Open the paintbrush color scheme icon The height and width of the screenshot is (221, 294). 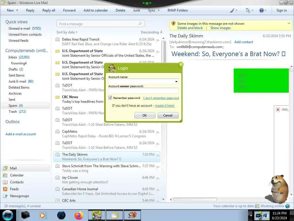tap(232, 10)
